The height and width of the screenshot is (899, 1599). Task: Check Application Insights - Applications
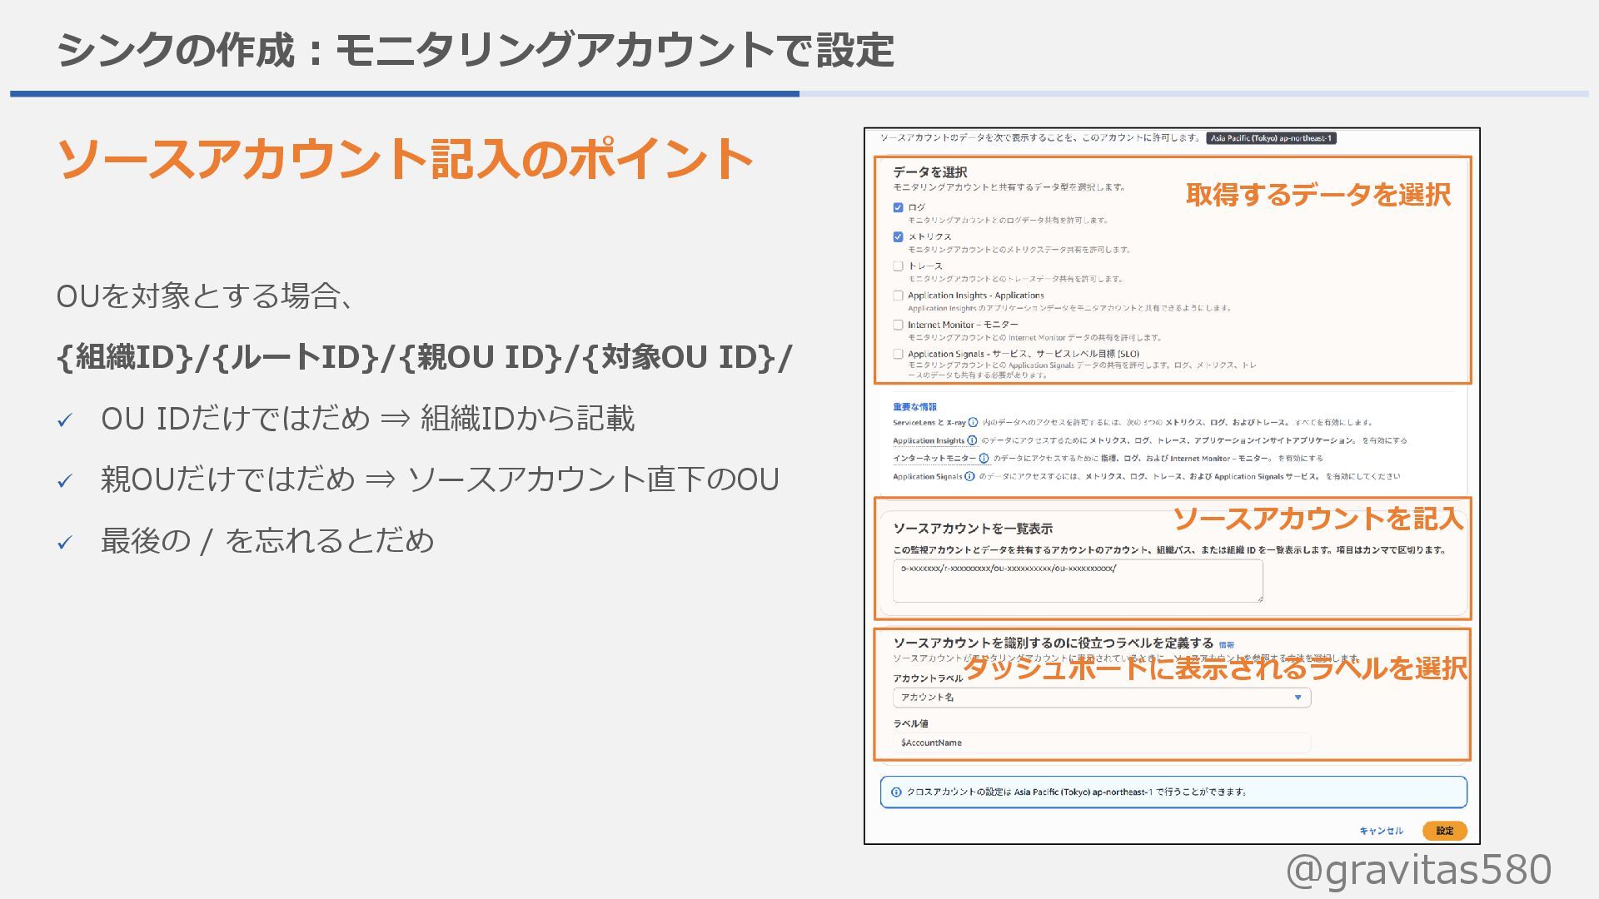point(898,296)
